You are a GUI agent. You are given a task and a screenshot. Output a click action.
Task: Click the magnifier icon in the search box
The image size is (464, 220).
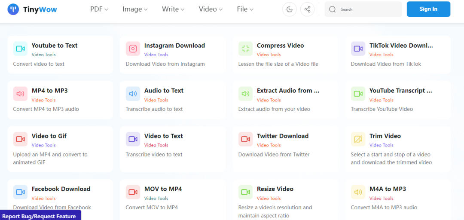pyautogui.click(x=332, y=9)
